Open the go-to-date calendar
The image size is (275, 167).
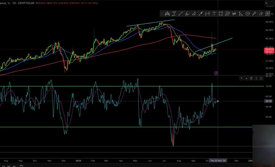coord(21,166)
